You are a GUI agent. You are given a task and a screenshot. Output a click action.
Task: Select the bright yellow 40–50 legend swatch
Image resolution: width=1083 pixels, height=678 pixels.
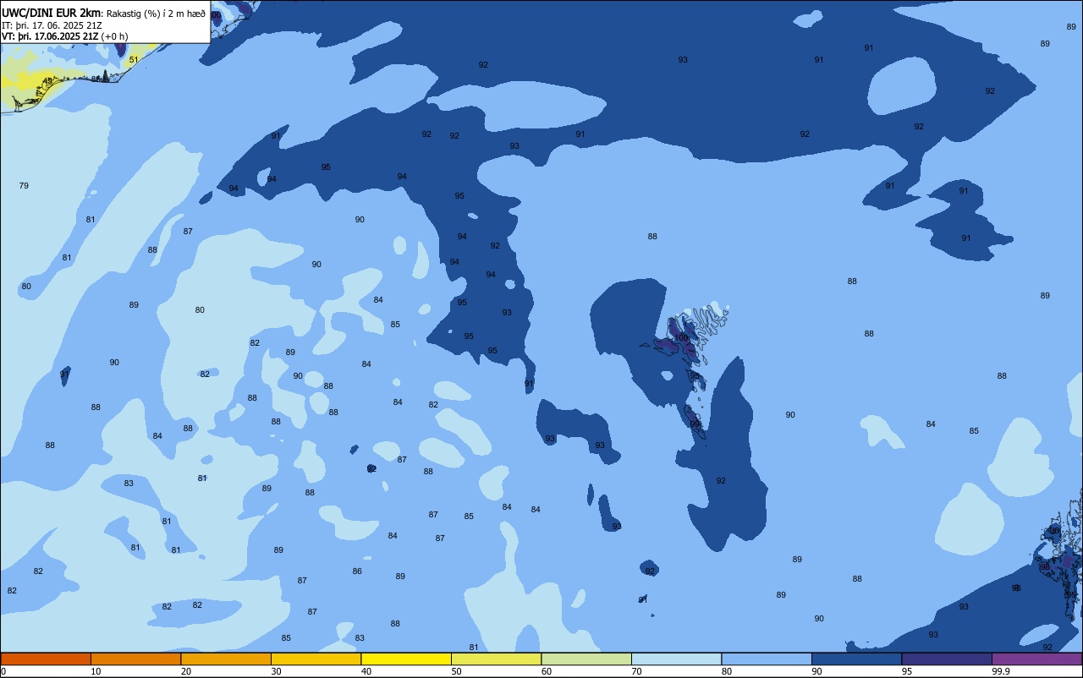click(406, 659)
